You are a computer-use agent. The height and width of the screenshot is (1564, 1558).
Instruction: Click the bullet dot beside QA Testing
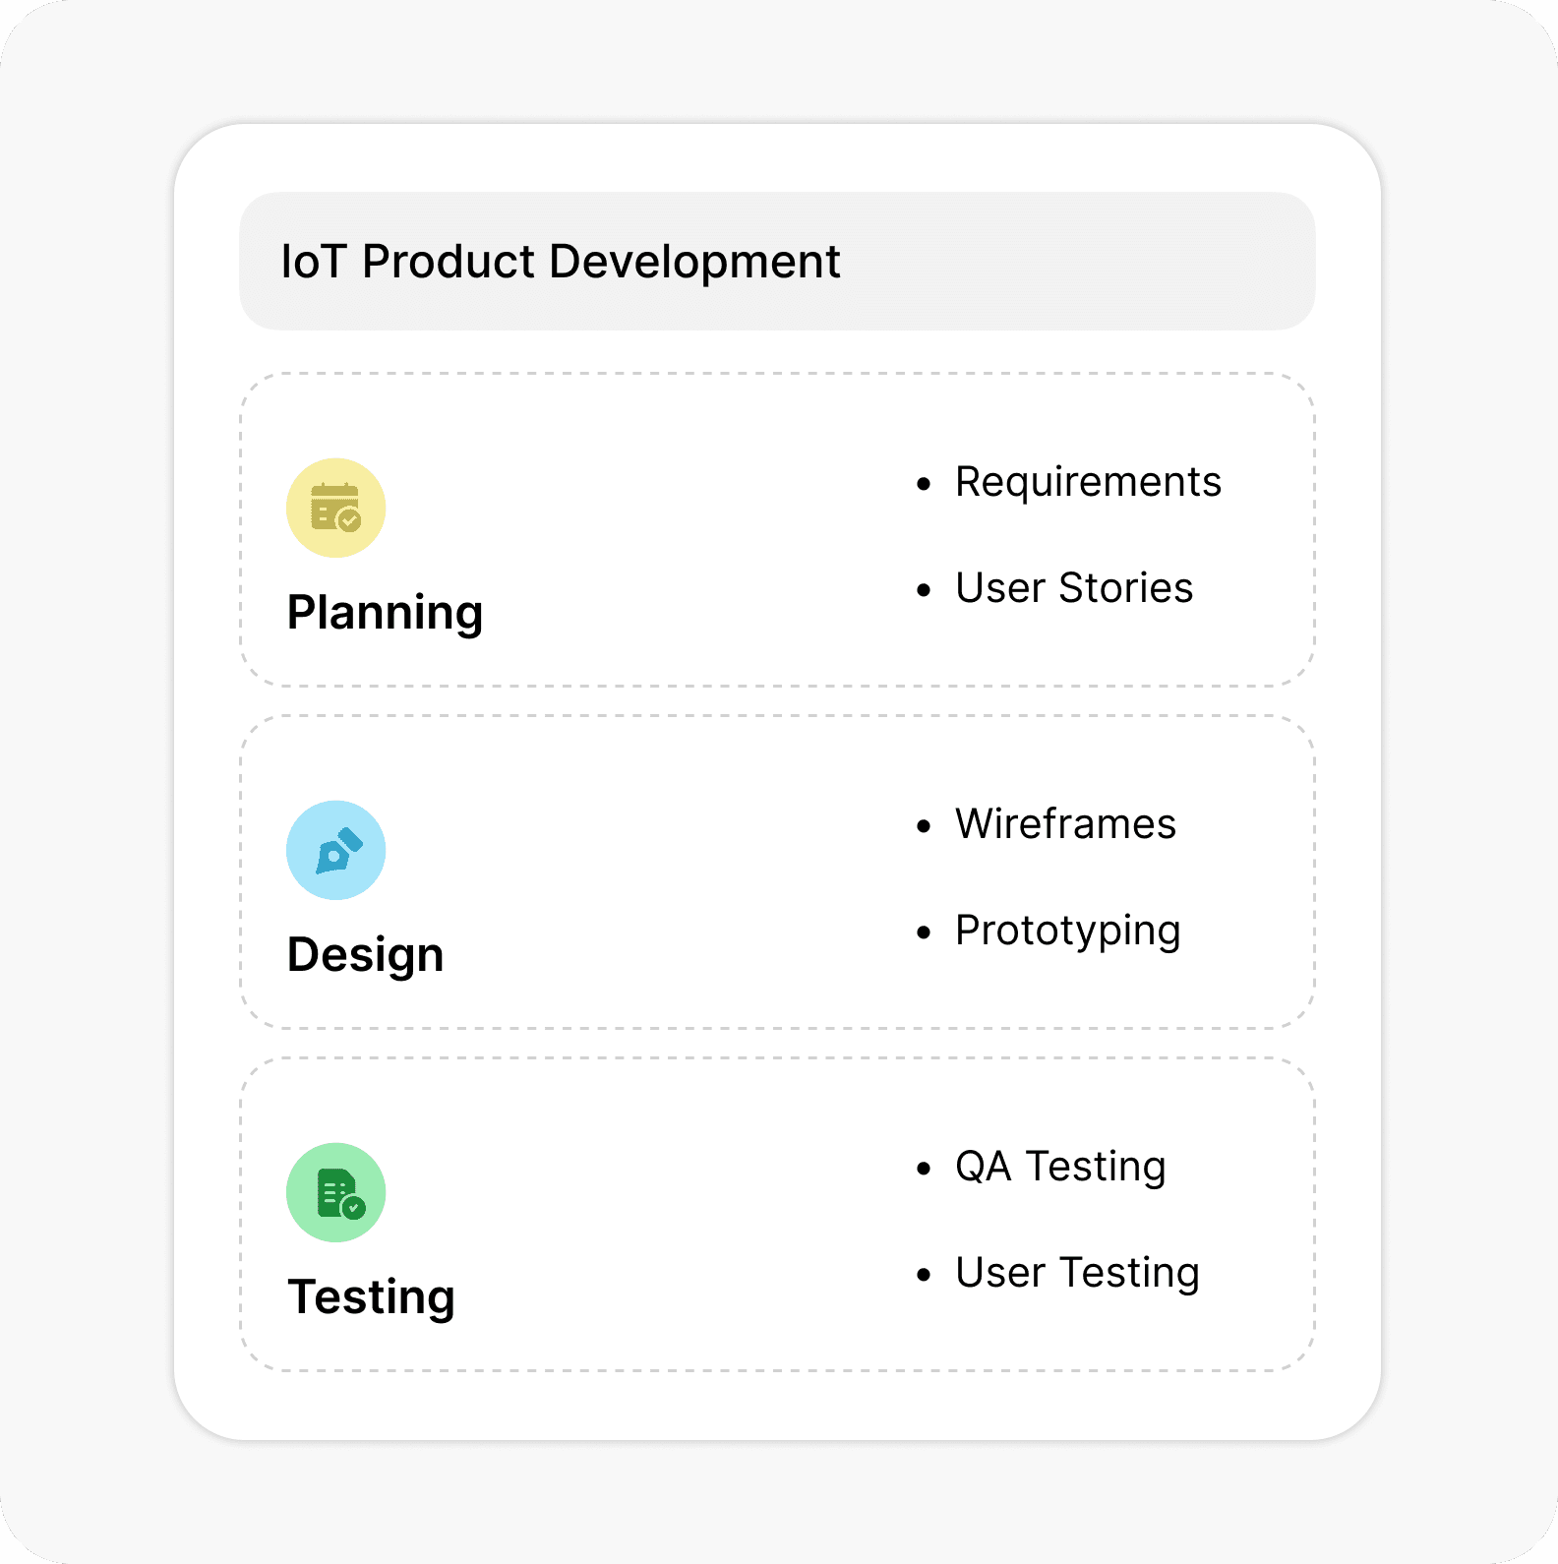[x=923, y=1169]
